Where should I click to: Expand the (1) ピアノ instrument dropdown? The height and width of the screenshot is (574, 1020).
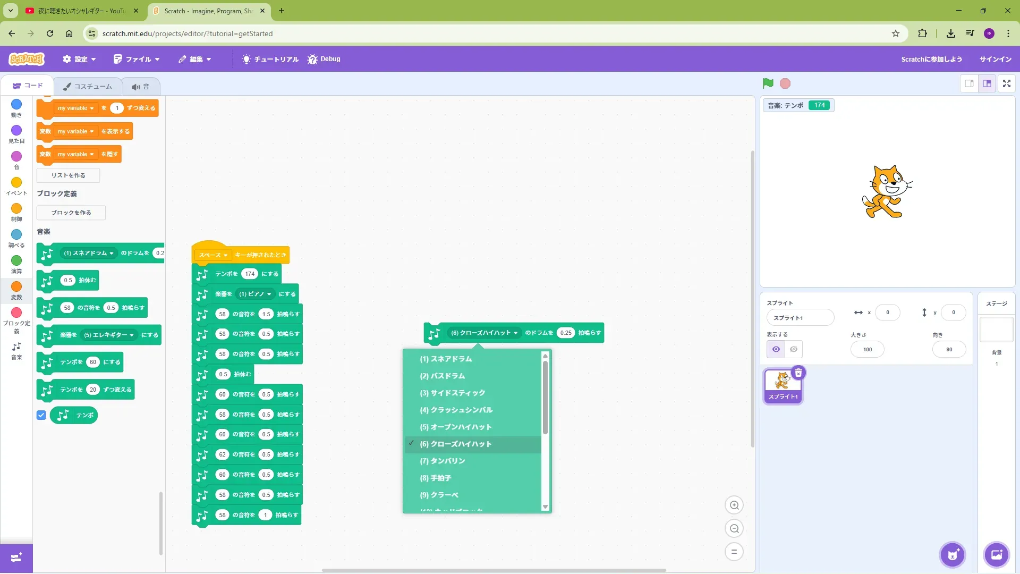256,294
